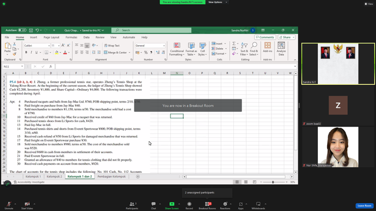Screen dimensions: 376x211
Task: Open Conditional Formatting menu
Action: pyautogui.click(x=177, y=49)
